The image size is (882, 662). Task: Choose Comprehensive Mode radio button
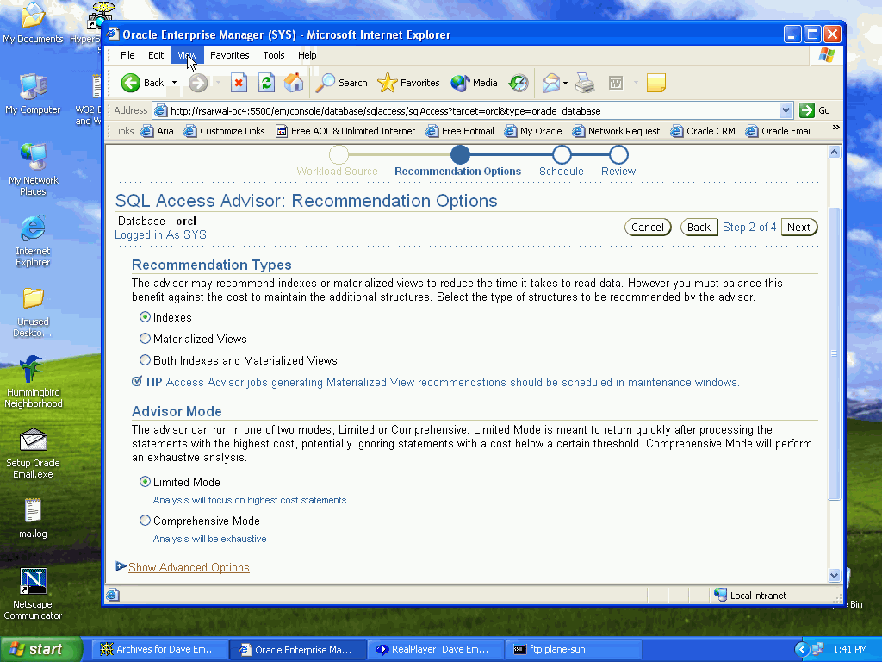click(145, 521)
